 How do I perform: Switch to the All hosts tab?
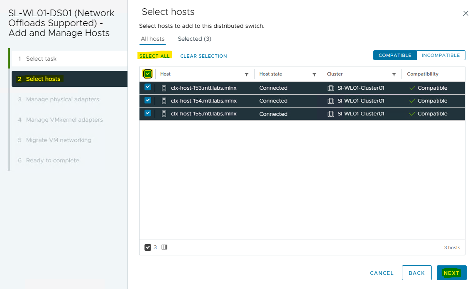click(x=153, y=39)
